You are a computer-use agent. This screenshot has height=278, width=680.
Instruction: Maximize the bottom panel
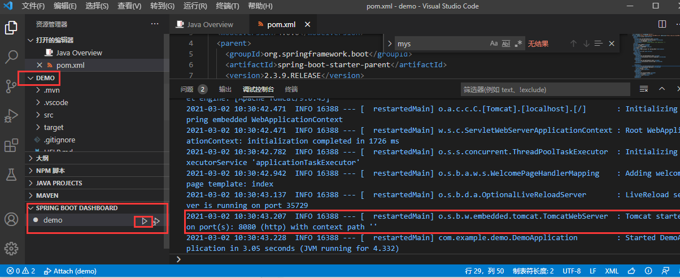[x=663, y=89]
